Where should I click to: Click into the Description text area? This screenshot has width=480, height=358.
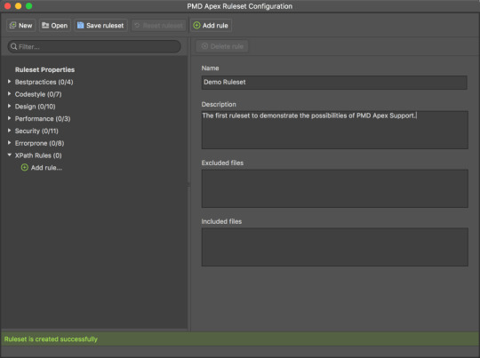pos(334,130)
